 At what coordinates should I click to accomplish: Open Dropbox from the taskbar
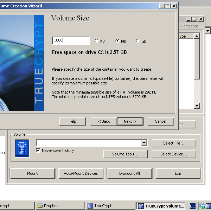(60, 206)
